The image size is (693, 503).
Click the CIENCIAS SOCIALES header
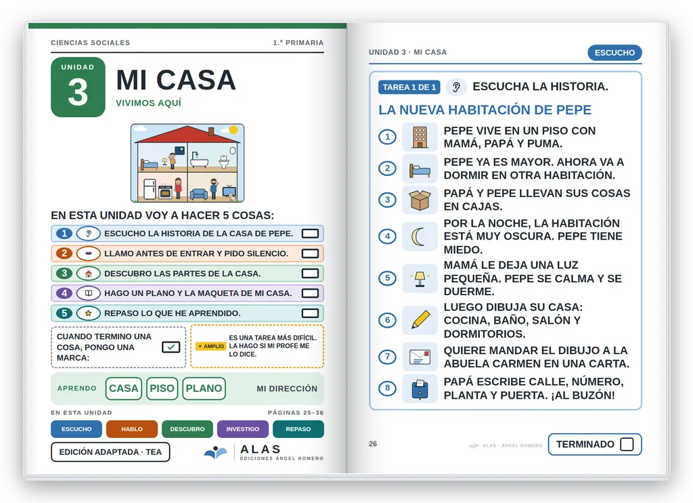tap(90, 43)
